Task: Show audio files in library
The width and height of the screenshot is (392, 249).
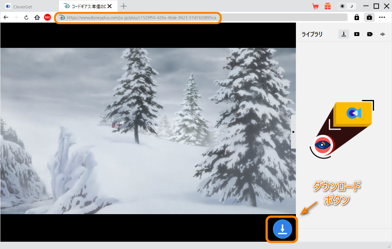Action: click(383, 34)
